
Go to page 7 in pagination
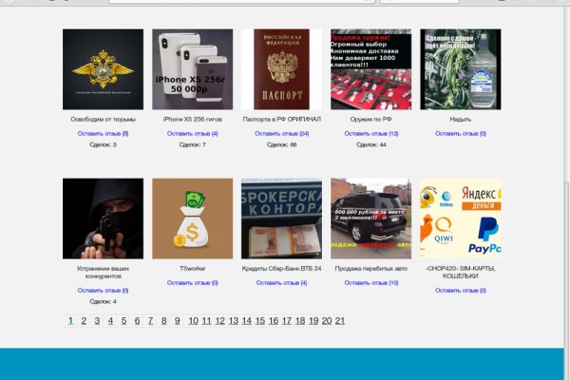pos(150,321)
